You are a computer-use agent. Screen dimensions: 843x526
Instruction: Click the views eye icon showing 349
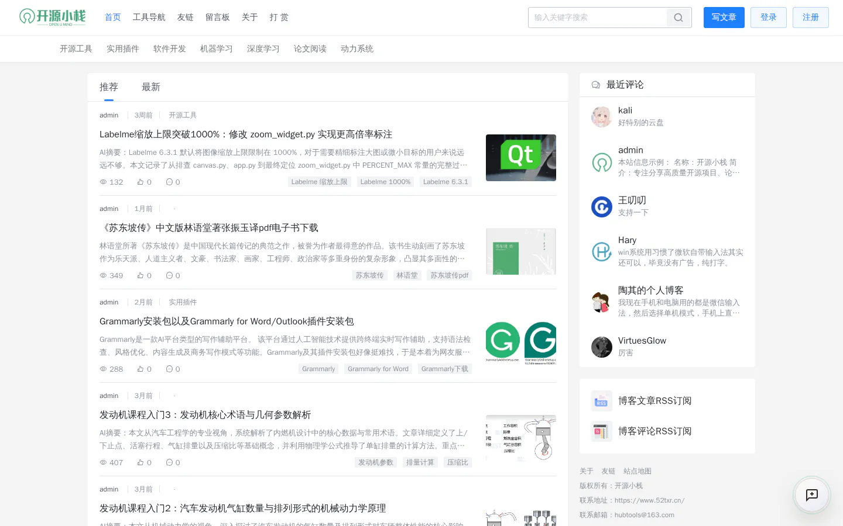point(103,275)
